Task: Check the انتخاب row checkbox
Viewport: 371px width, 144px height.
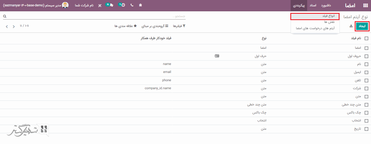Action: click(x=366, y=121)
